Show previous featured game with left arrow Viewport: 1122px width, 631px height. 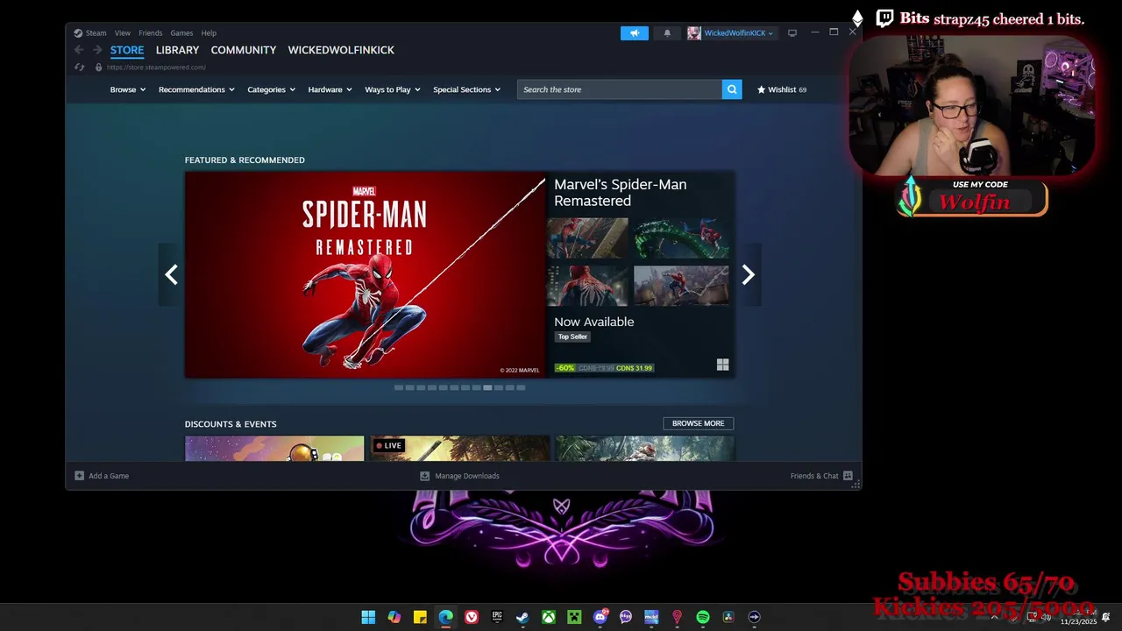tap(171, 275)
